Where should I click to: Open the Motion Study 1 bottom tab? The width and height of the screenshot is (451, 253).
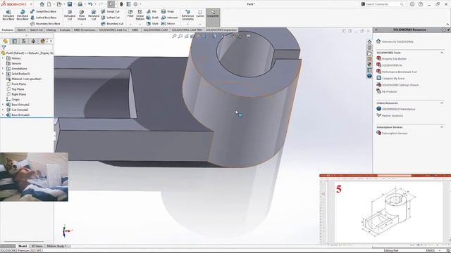tap(56, 246)
